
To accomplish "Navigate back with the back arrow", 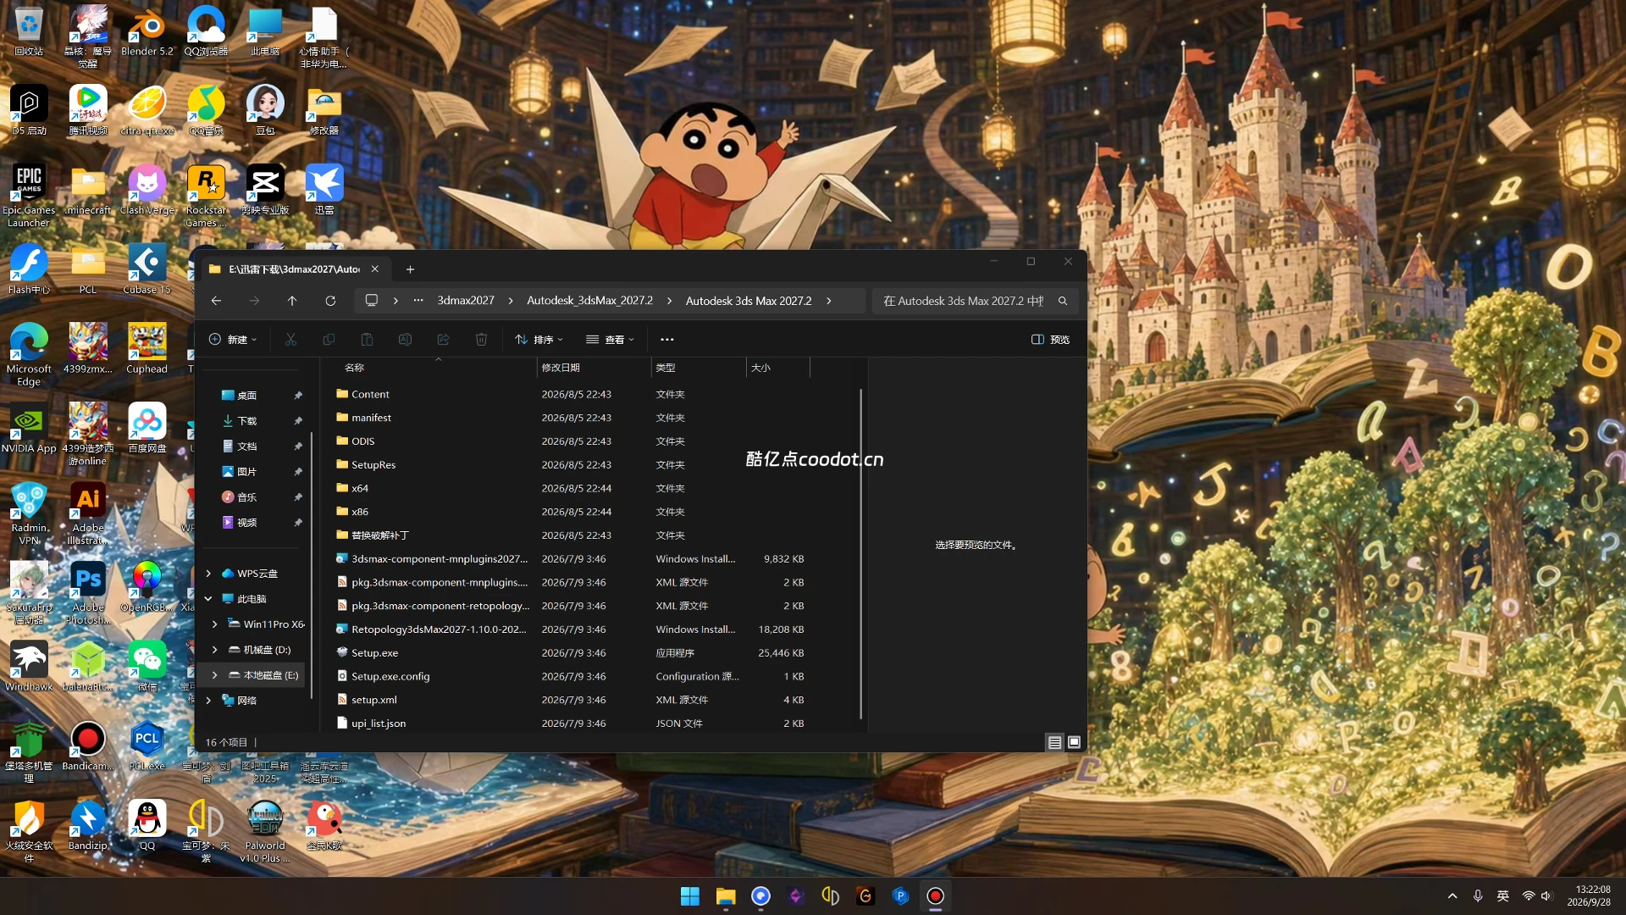I will tap(216, 301).
